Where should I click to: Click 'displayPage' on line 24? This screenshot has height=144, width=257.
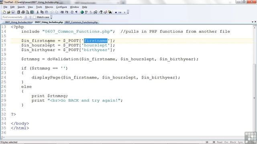(x=46, y=77)
